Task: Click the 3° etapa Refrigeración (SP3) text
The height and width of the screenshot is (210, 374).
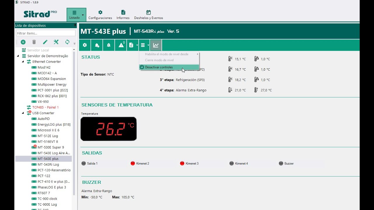Action: click(182, 80)
